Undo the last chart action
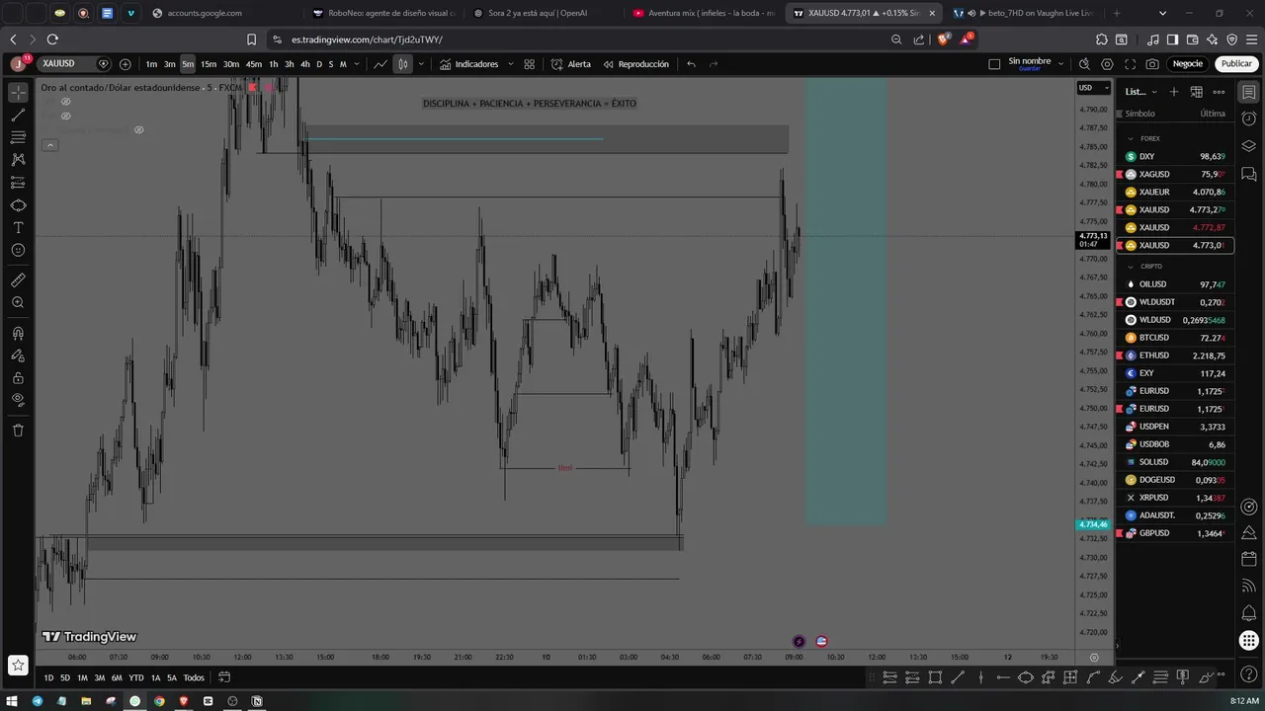Viewport: 1265px width, 711px height. point(691,64)
